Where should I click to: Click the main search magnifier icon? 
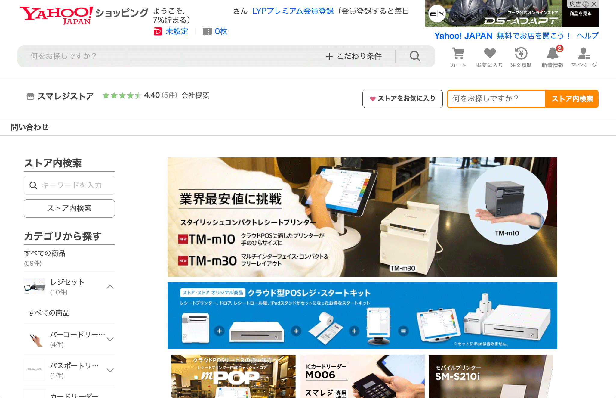(x=415, y=56)
